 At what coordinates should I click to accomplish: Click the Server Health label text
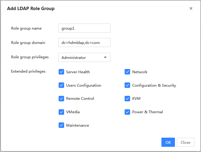pyautogui.click(x=78, y=72)
